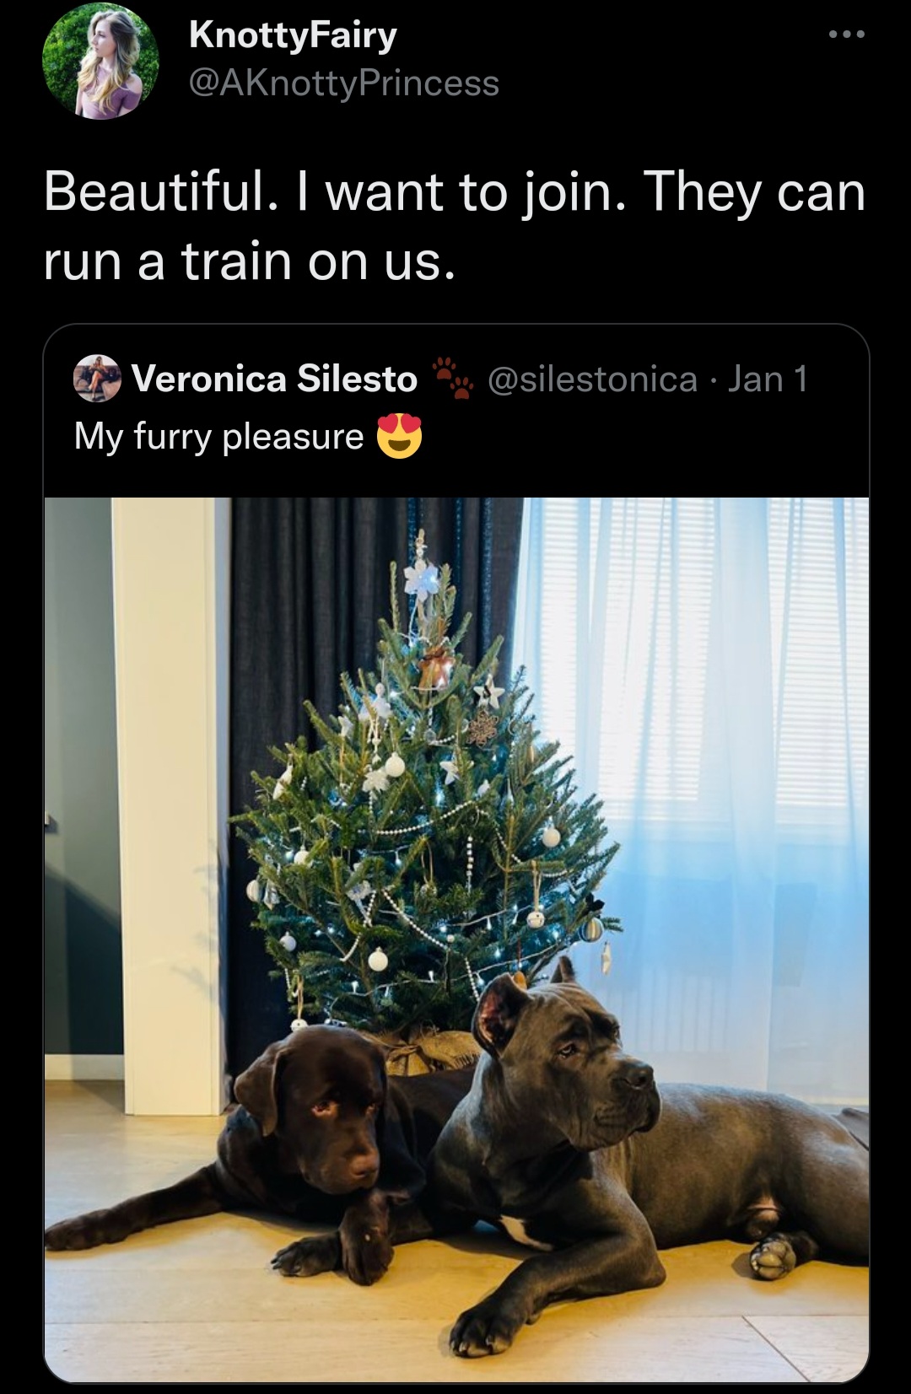The height and width of the screenshot is (1394, 911).
Task: Select the main tweet text starting 'Beautiful.'
Action: (x=455, y=226)
